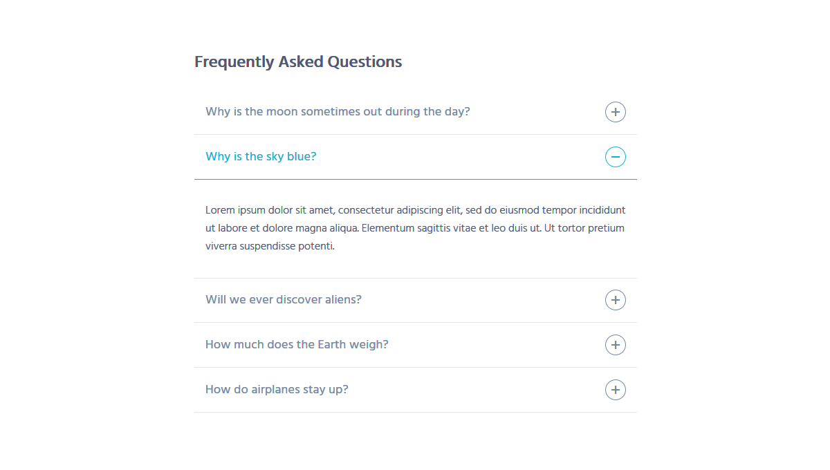830x470 pixels.
Task: Expand the question about the moon during daytime
Action: [x=615, y=111]
